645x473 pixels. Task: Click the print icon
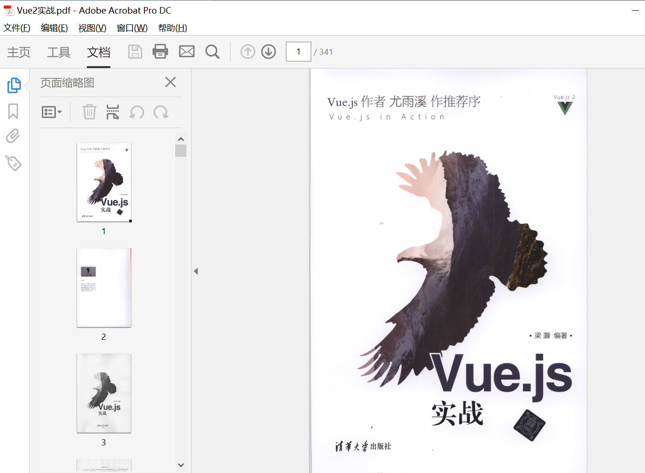click(160, 52)
